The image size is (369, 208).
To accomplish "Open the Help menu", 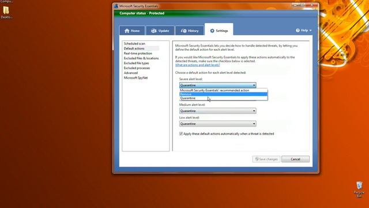I will [x=304, y=31].
